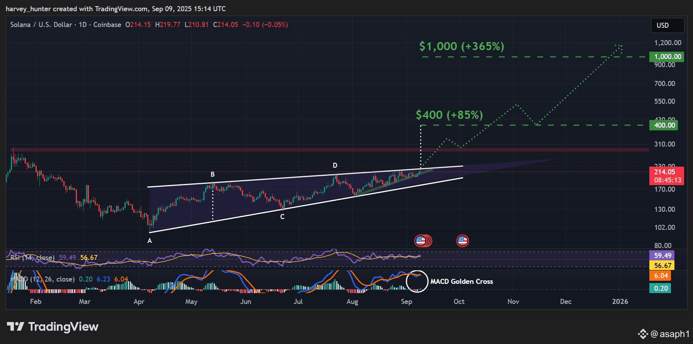Click the Sep label on time axis
Image resolution: width=693 pixels, height=344 pixels.
(x=407, y=302)
